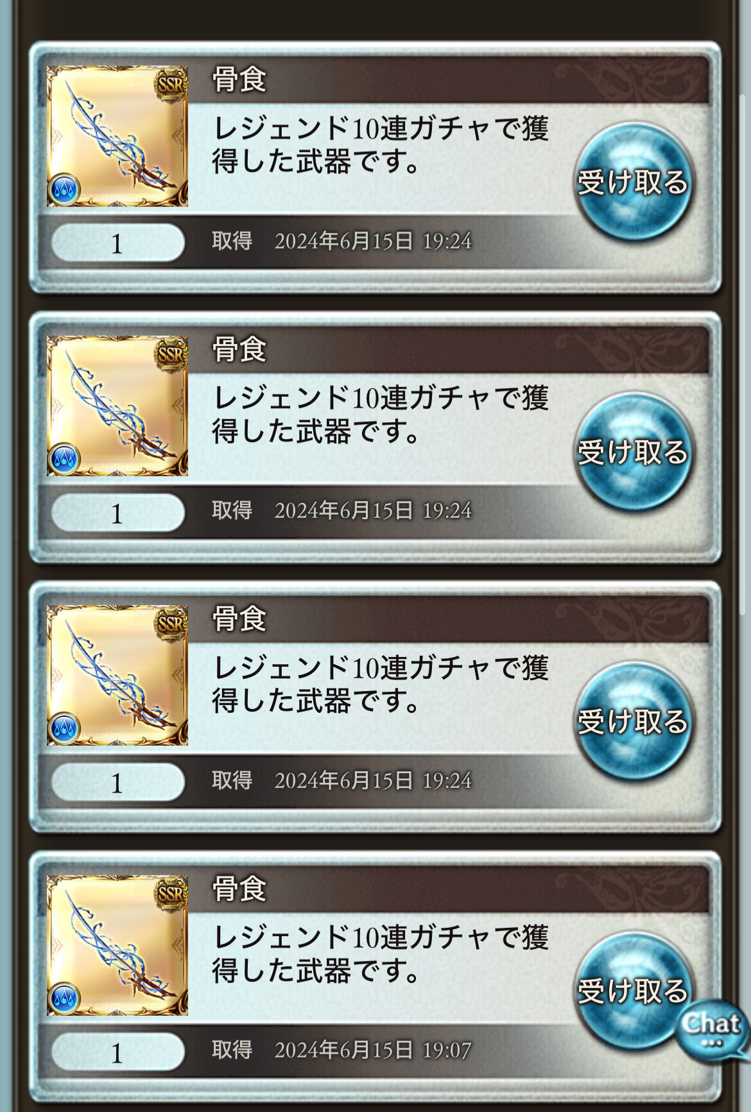Select quantity field of the first 骨食 entry
Screen dimensions: 751x1112
click(x=117, y=243)
